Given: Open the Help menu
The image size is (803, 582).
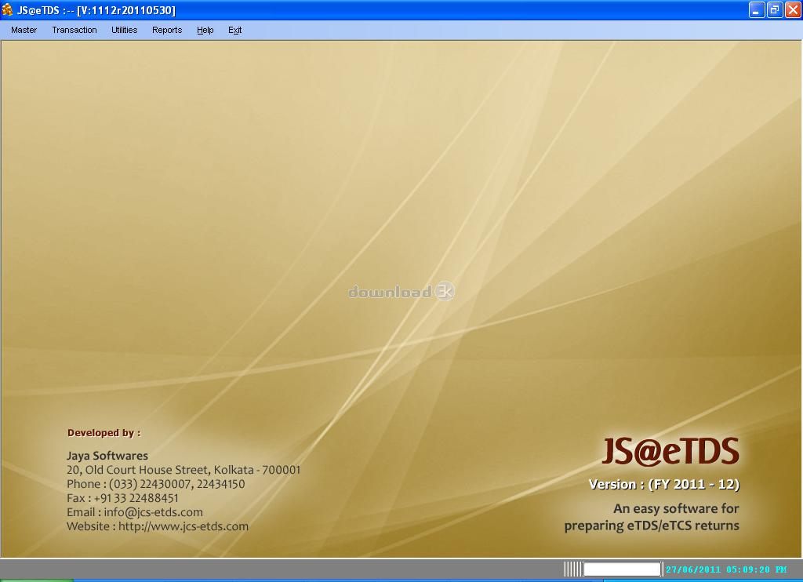Looking at the screenshot, I should (x=205, y=31).
